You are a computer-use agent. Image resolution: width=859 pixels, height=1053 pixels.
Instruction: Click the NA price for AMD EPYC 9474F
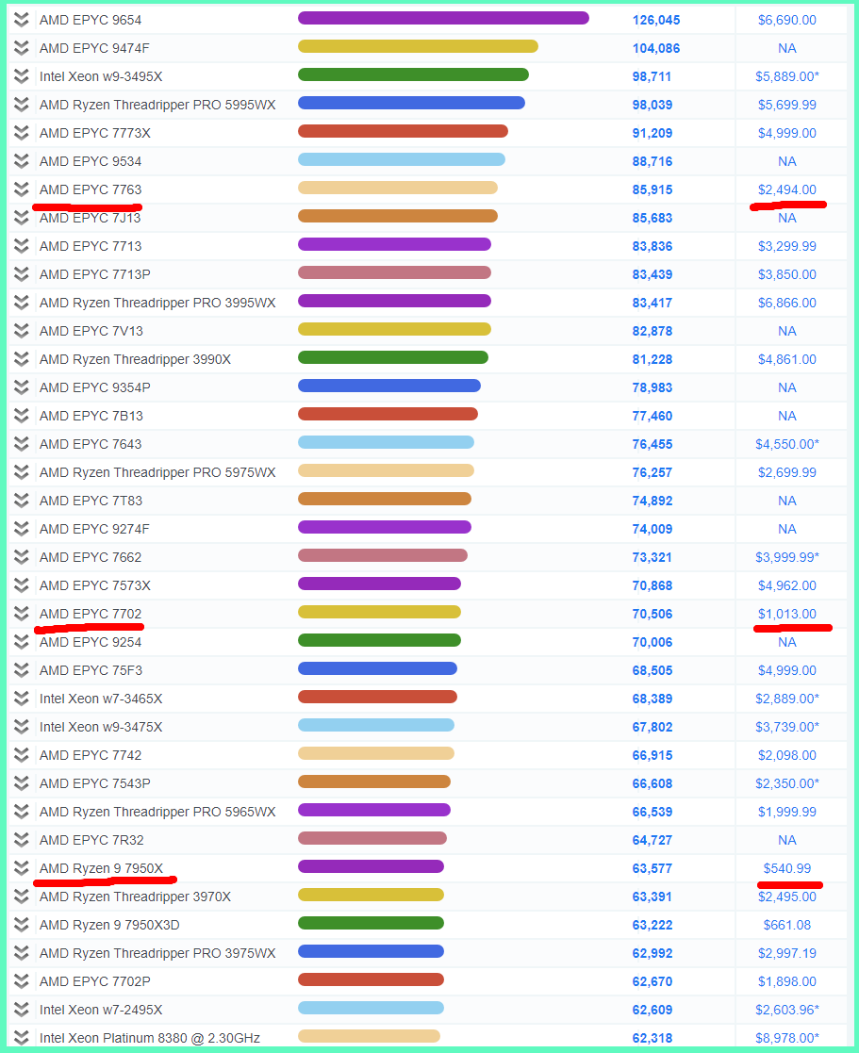pos(787,48)
